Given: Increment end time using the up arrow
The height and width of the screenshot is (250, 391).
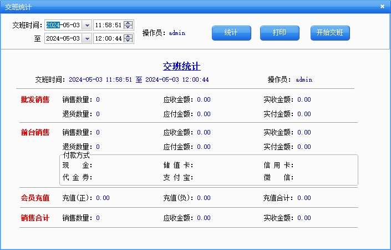Looking at the screenshot, I should (129, 36).
